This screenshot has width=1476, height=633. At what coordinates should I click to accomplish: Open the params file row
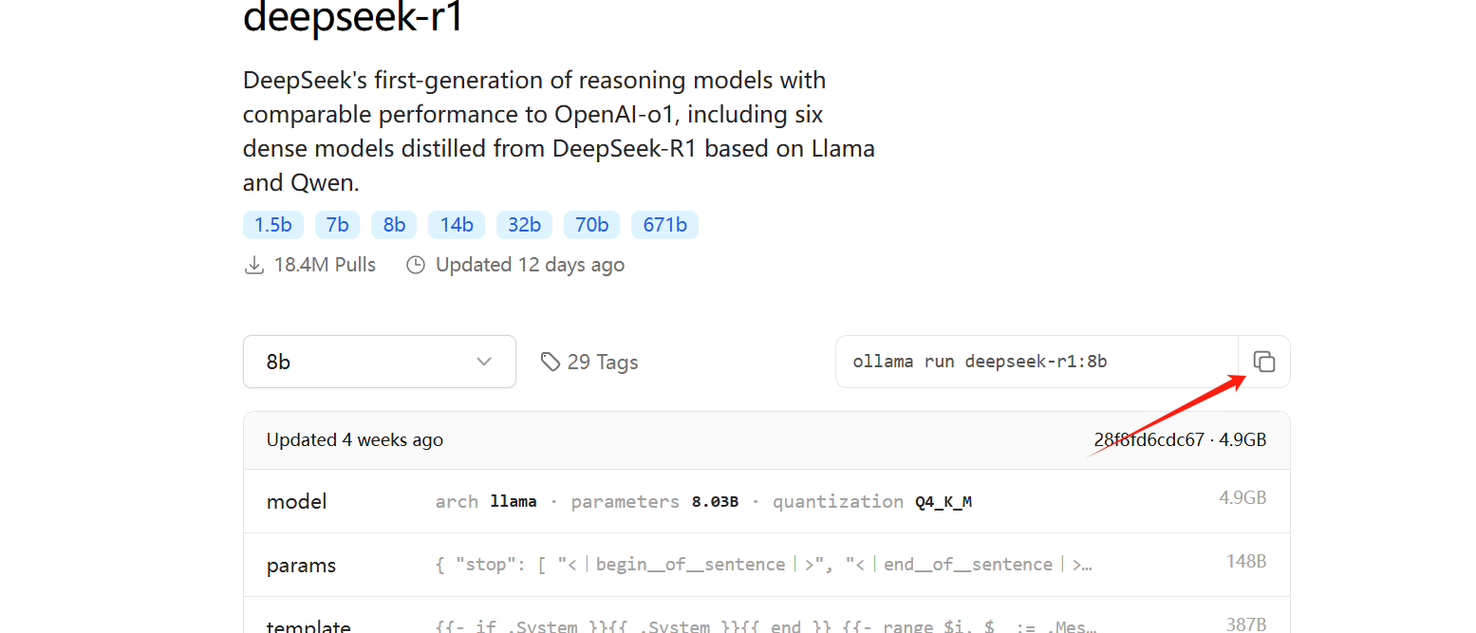coord(766,565)
